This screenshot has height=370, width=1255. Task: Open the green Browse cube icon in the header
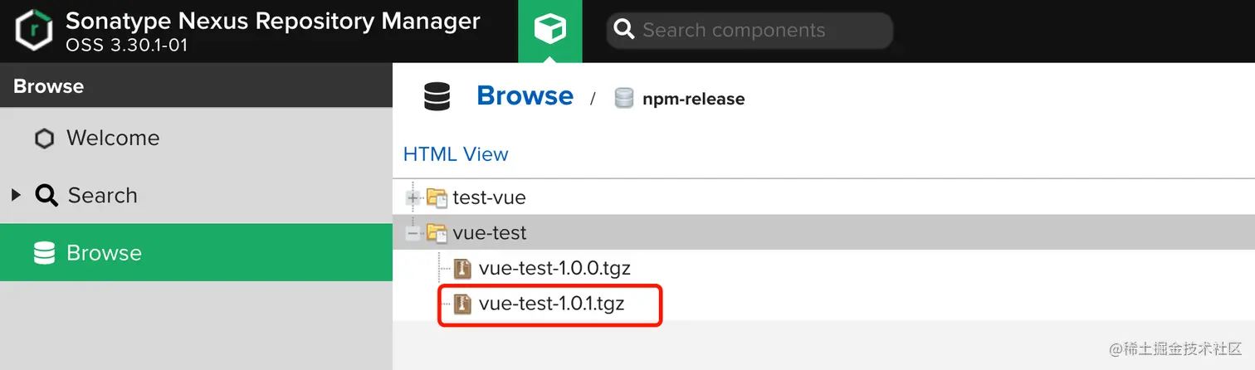pos(549,31)
